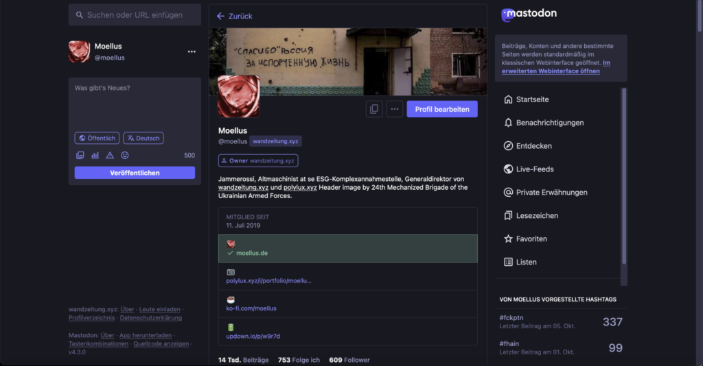Click Profil bearbeiten button
The height and width of the screenshot is (366, 703).
point(442,109)
